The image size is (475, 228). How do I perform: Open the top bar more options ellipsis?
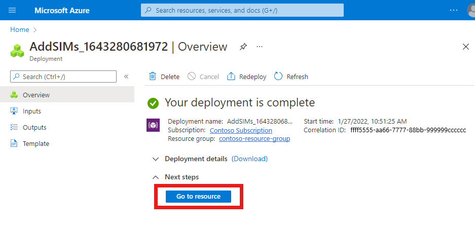click(454, 10)
